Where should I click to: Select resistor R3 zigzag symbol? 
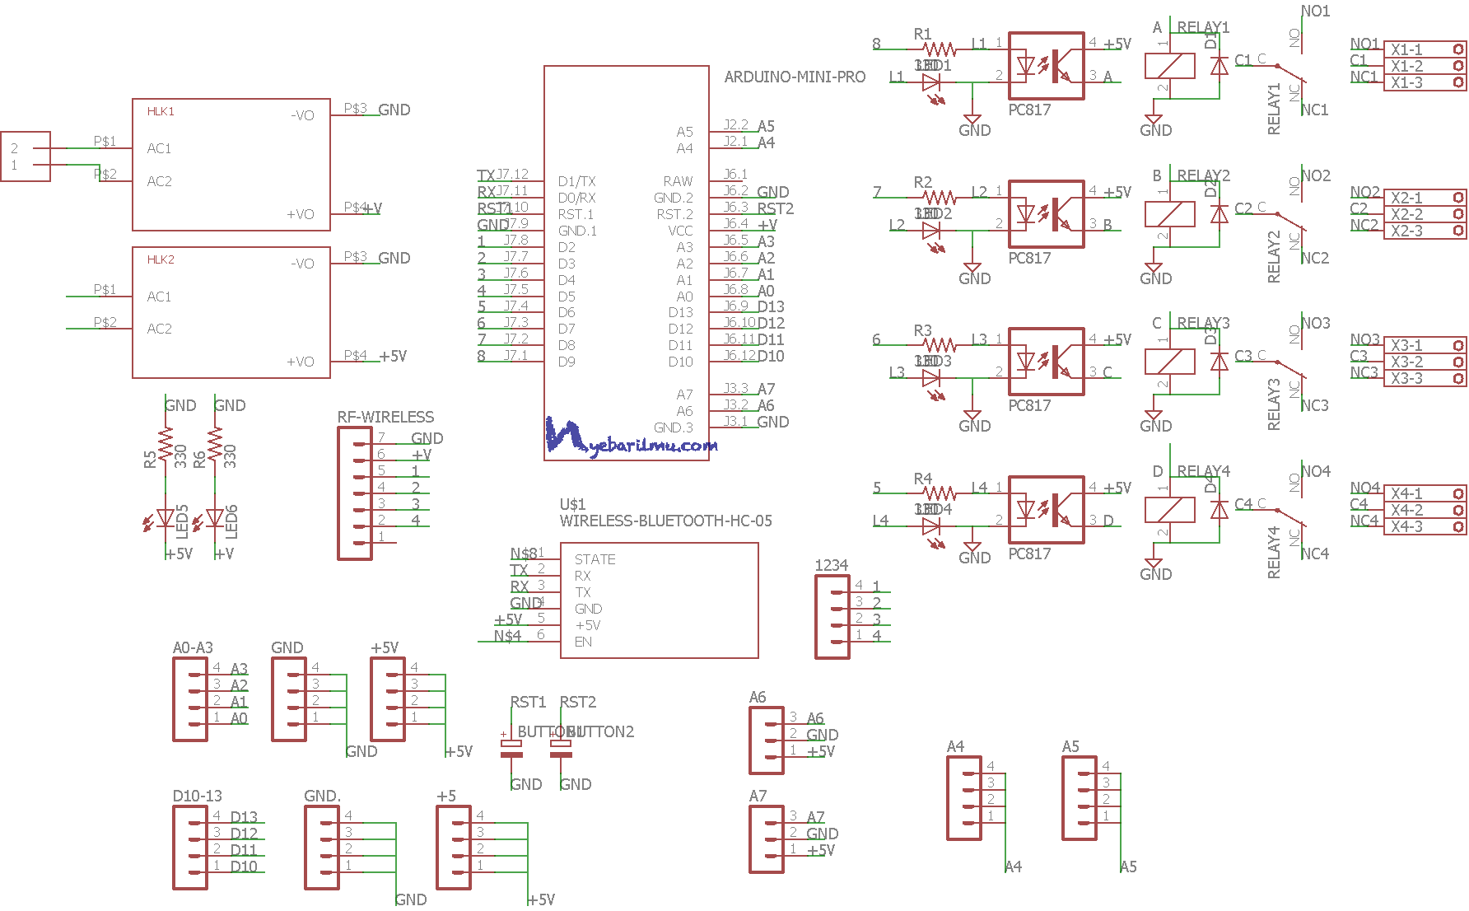click(x=939, y=345)
